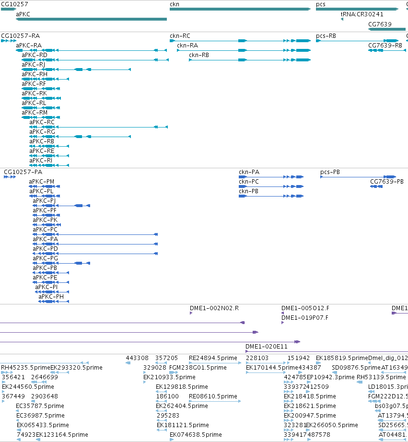
Task: Select the aPKC-PA protein label
Action: coord(46,239)
